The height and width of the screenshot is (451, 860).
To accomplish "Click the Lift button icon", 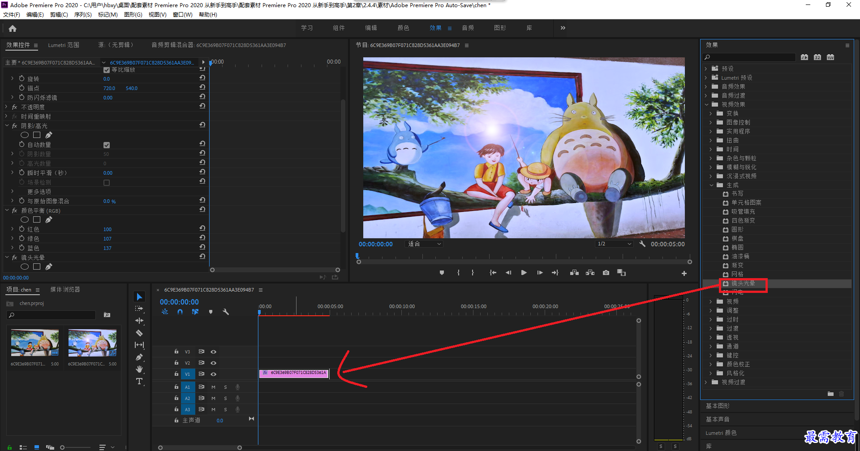I will click(x=574, y=273).
